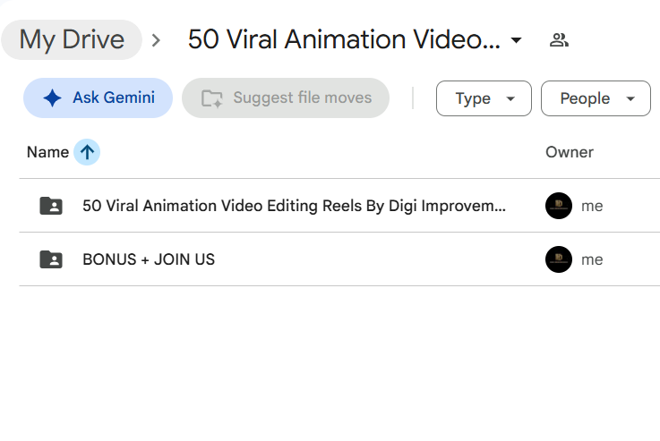Go to My Drive breadcrumb

[72, 40]
